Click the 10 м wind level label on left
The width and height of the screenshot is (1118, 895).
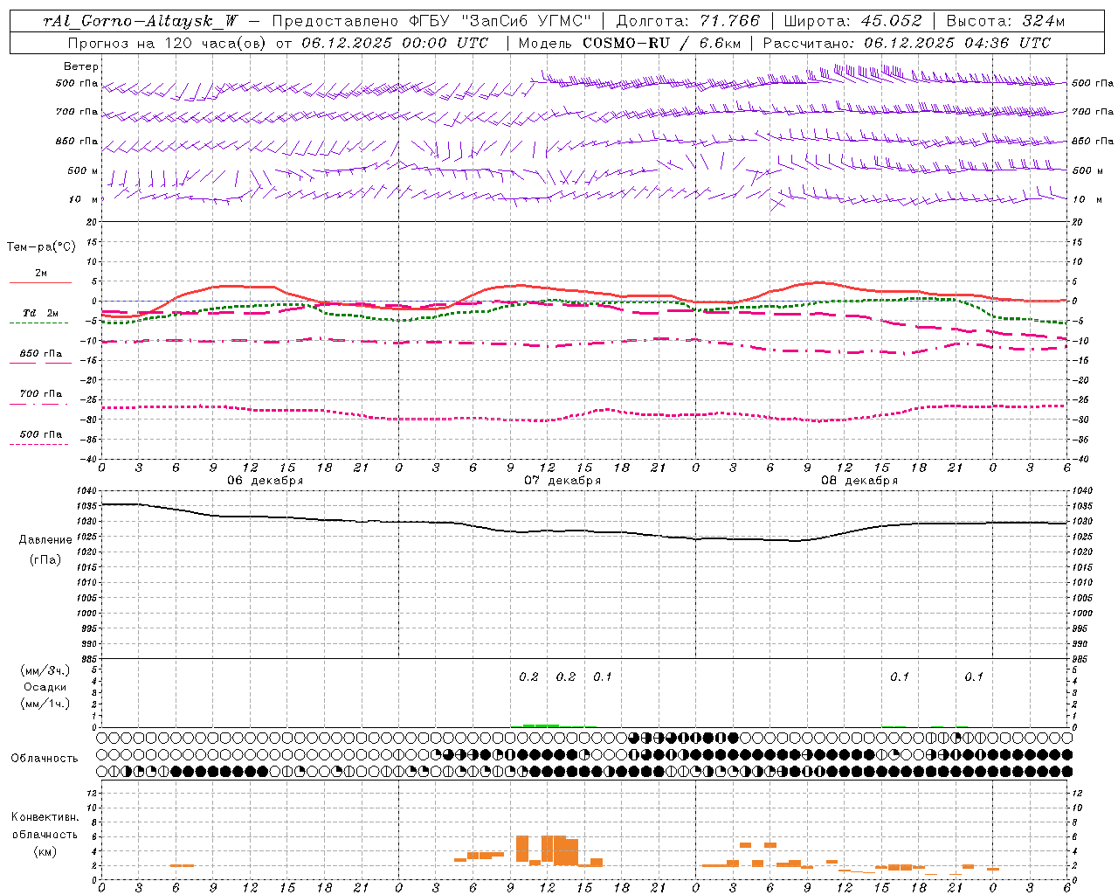tap(84, 199)
